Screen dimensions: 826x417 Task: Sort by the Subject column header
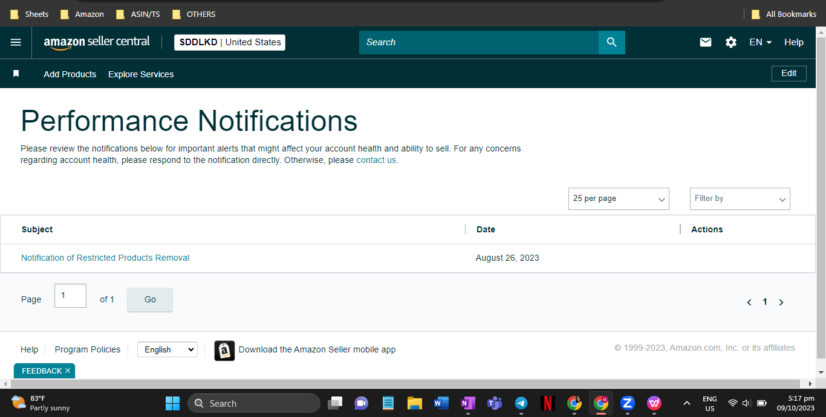[x=37, y=229]
